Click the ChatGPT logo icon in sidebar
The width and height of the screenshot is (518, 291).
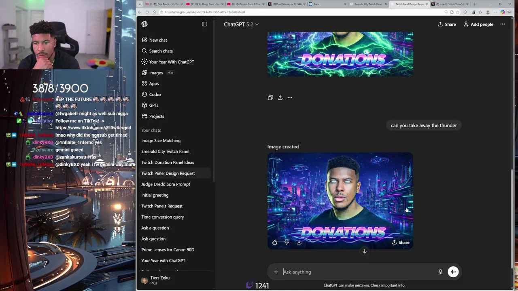(x=144, y=24)
